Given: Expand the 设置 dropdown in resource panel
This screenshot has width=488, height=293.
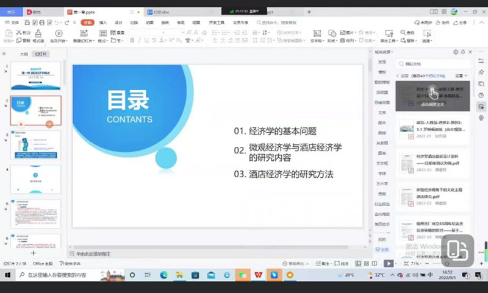Looking at the screenshot, I should (x=461, y=76).
